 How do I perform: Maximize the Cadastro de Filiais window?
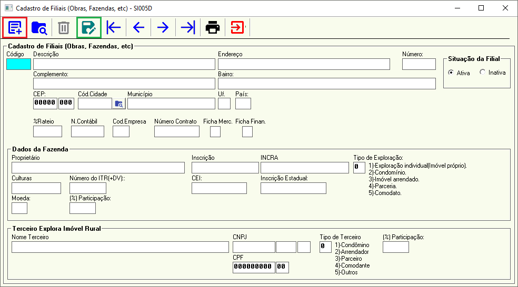481,8
